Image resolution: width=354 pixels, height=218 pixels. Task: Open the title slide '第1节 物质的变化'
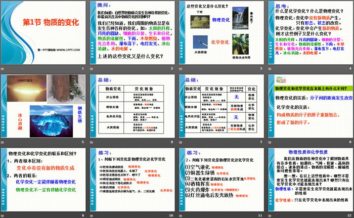[x=44, y=23]
